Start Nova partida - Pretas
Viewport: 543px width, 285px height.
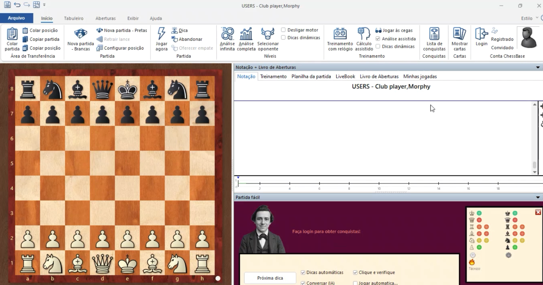point(122,30)
